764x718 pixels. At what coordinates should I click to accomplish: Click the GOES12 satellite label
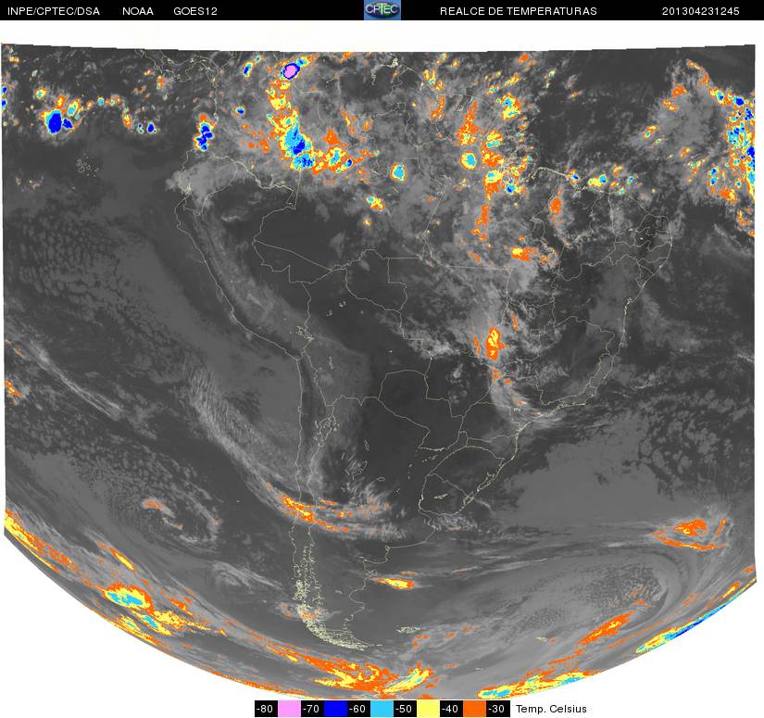(x=195, y=11)
